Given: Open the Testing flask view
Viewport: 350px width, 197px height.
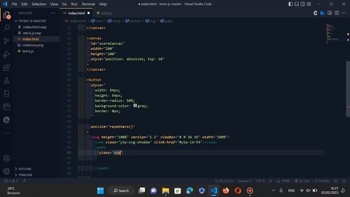Looking at the screenshot, I should click(7, 80).
